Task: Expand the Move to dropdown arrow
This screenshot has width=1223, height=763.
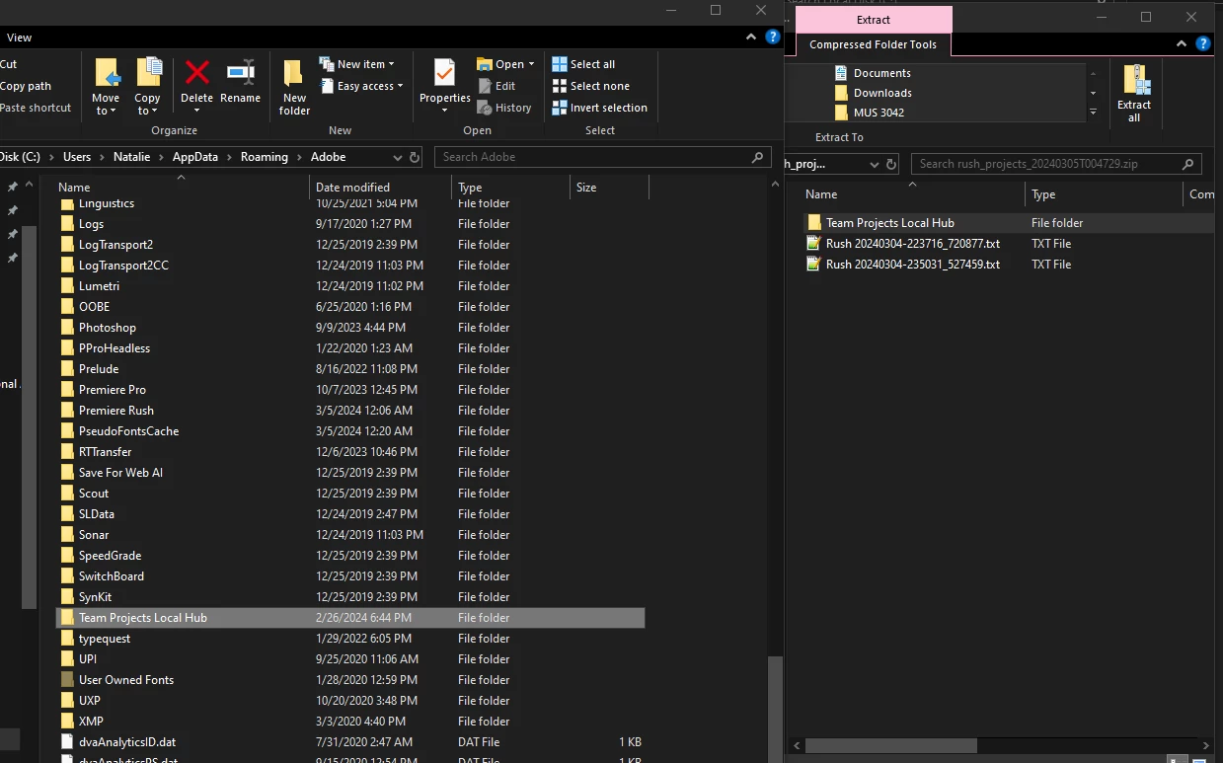Action: 114,111
